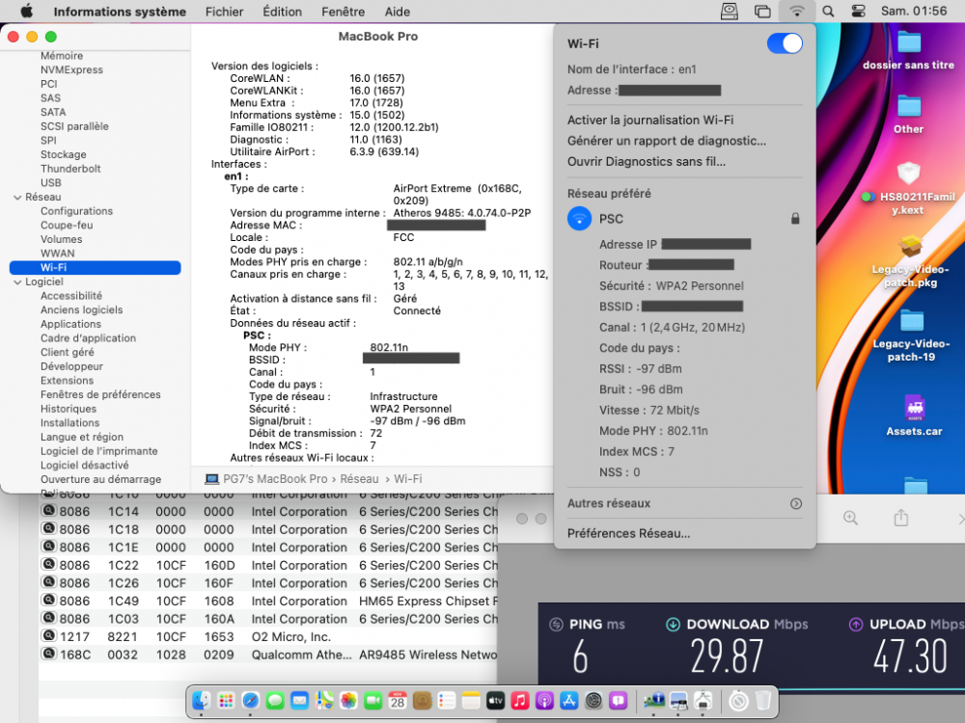Click Générer un rapport de diagnostic
This screenshot has height=723, width=965.
(667, 141)
